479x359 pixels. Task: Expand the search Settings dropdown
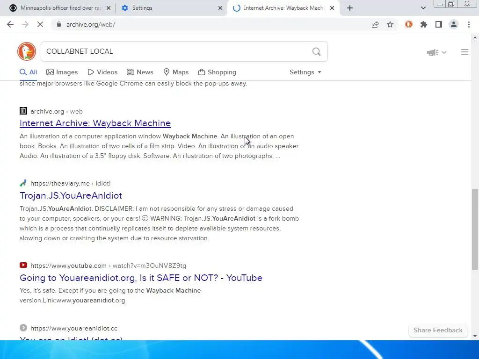point(305,72)
